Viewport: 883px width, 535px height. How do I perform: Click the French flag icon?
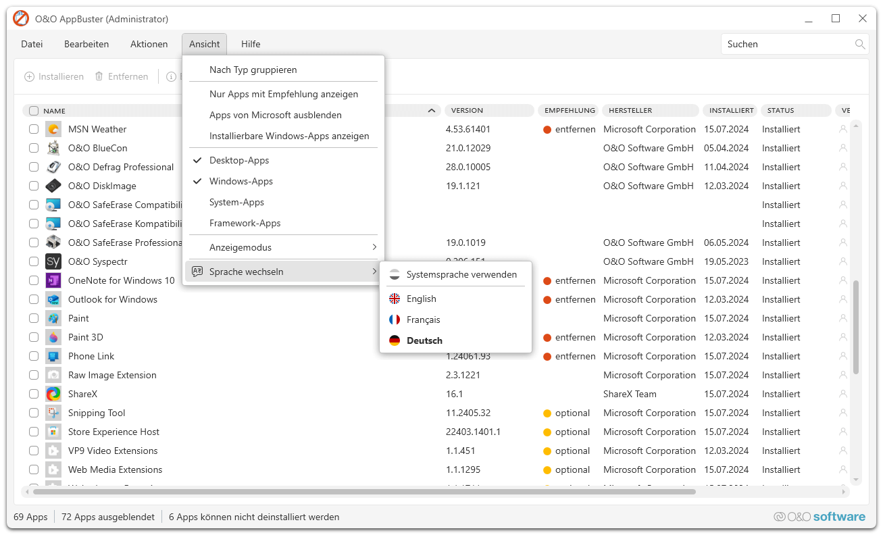395,320
